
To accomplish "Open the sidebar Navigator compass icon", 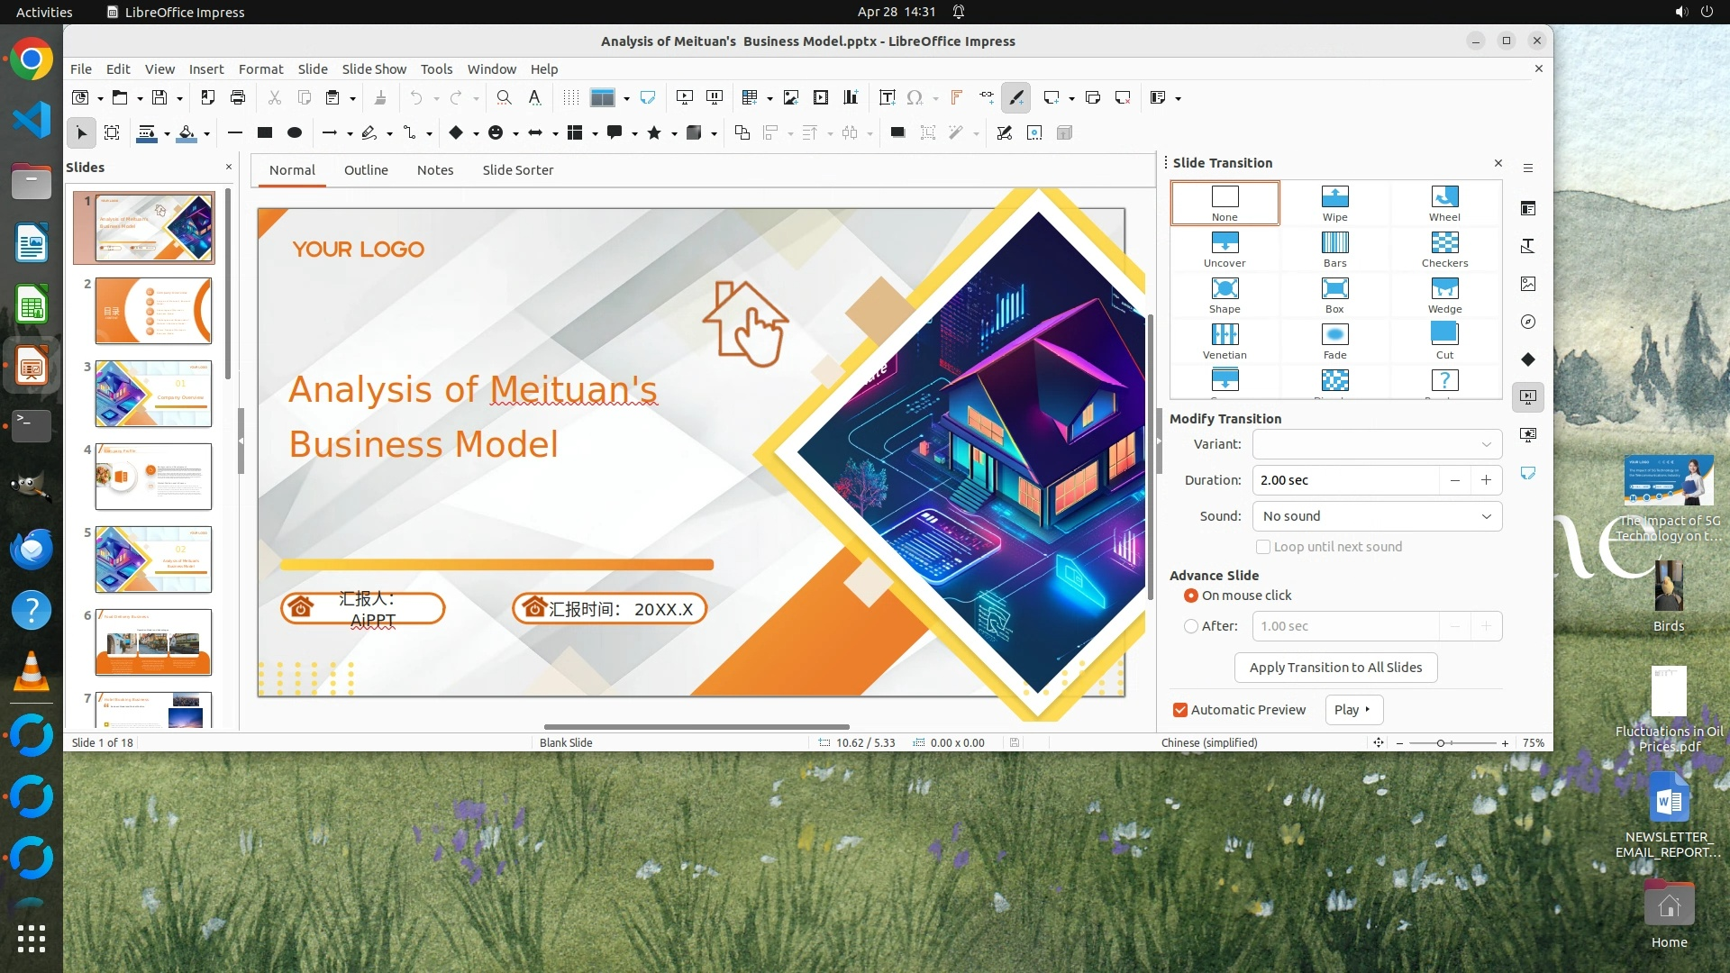I will pos(1528,322).
